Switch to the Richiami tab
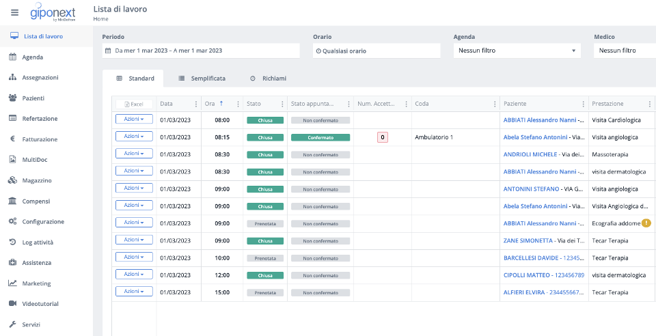The height and width of the screenshot is (336, 656). click(x=268, y=79)
